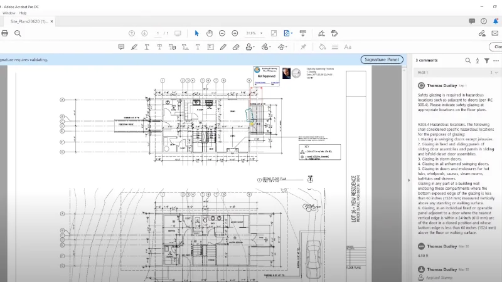Open comments panel three-dot options

pos(496,60)
